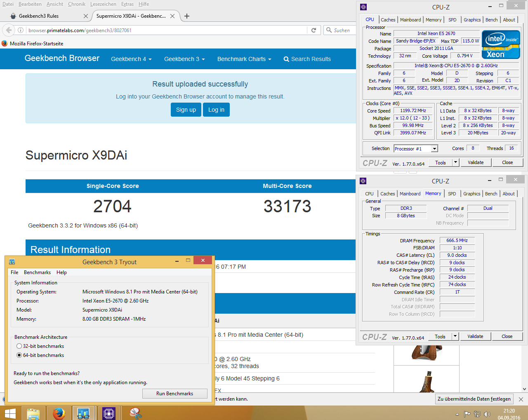Switch to Mainboard tab in upper CPU-Z
528x420 pixels.
pos(410,20)
